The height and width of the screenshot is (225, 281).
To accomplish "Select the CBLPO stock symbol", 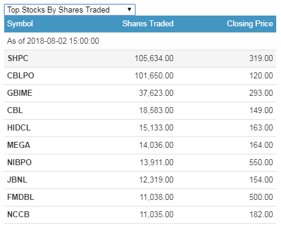I will (20, 75).
